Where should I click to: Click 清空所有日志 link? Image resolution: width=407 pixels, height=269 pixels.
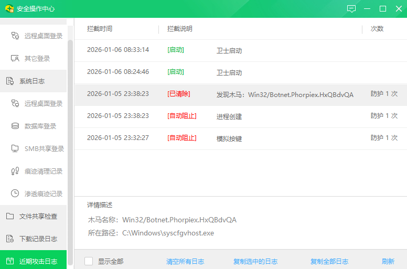(x=185, y=261)
